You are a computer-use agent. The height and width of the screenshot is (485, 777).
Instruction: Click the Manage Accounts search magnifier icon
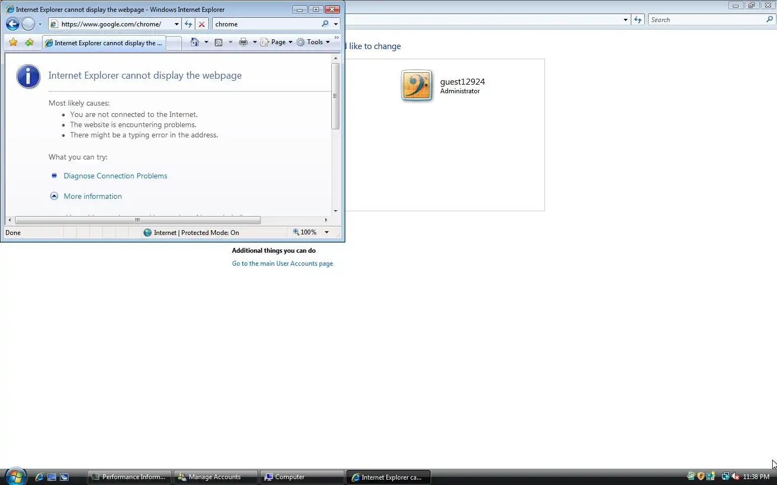769,19
